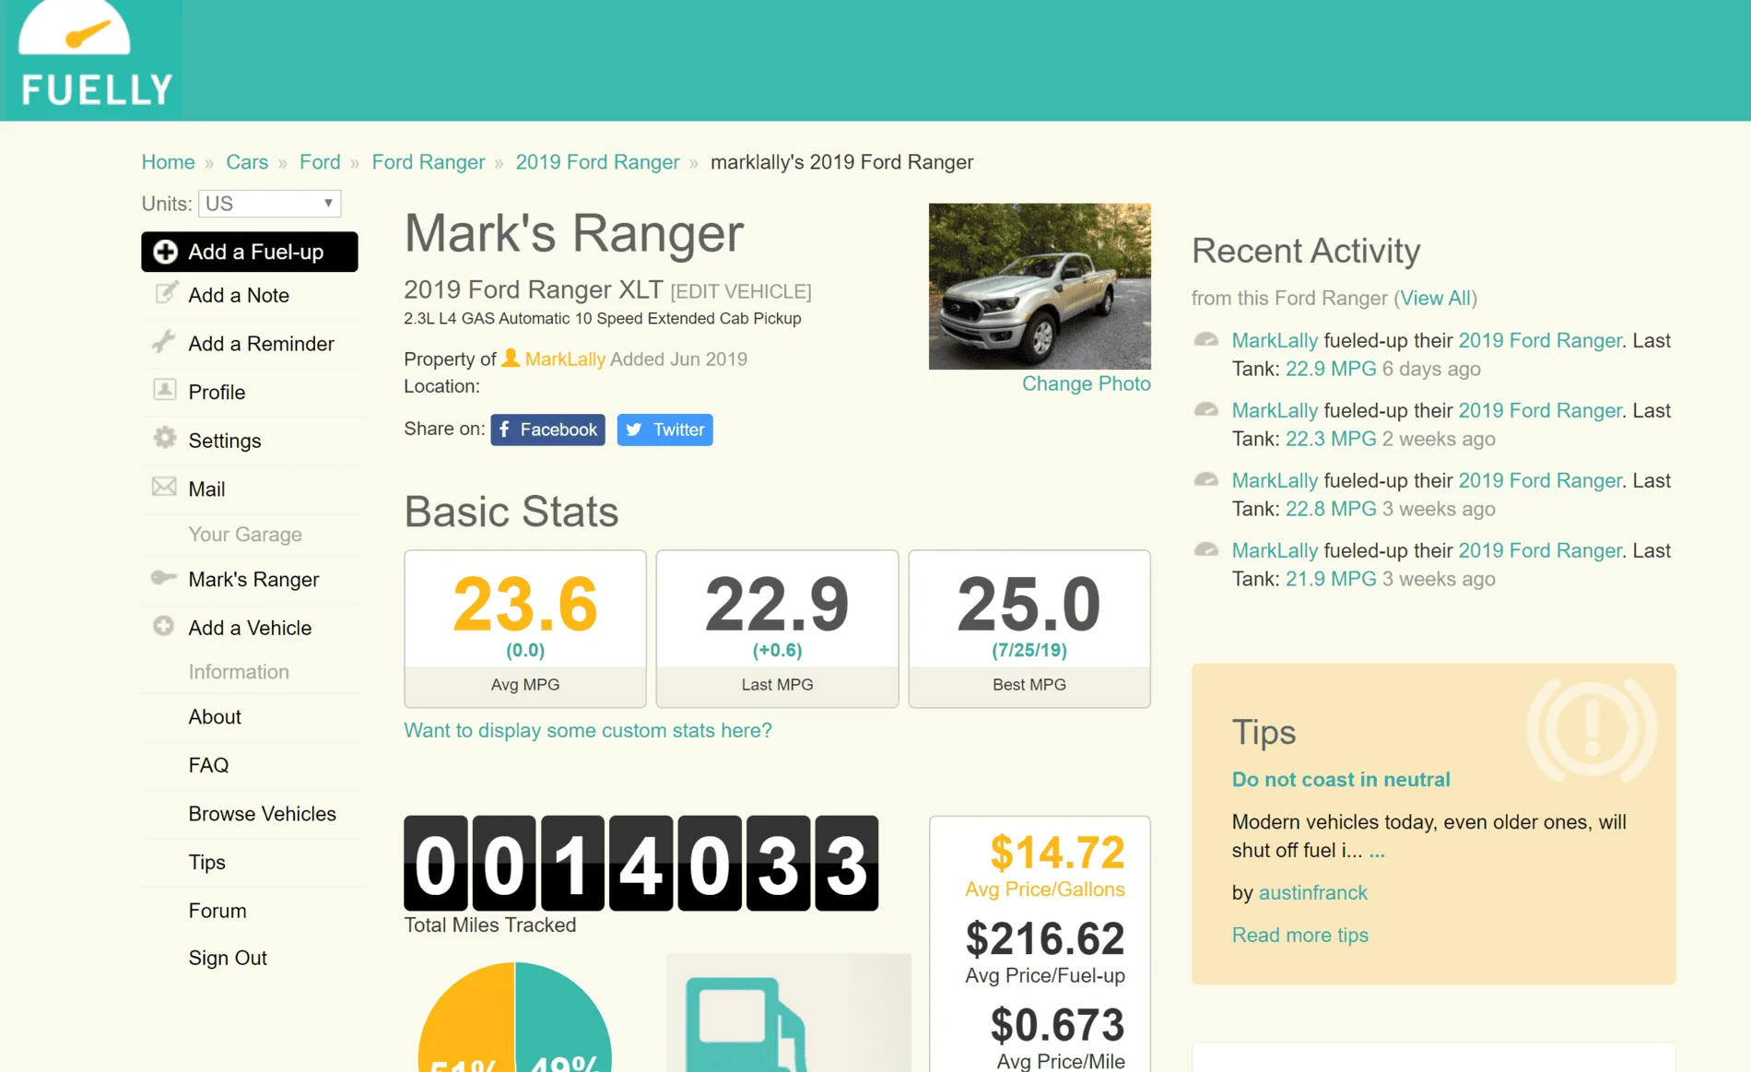Click the Twitter bird icon
1751x1072 pixels.
634,430
